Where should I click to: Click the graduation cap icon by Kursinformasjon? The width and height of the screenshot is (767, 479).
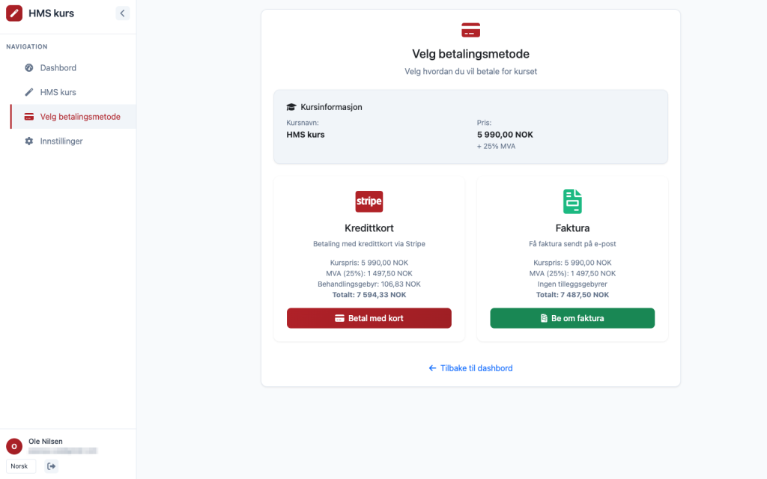point(291,107)
